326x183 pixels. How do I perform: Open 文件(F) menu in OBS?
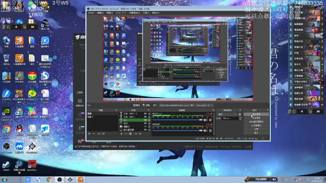91,13
